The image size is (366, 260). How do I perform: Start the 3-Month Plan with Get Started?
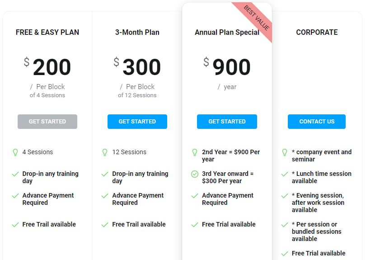137,122
